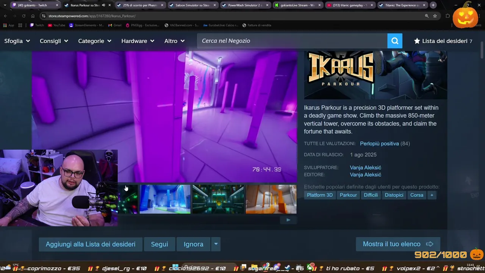Mute the Ikarus Parkour tab speaker icon

(x=103, y=5)
